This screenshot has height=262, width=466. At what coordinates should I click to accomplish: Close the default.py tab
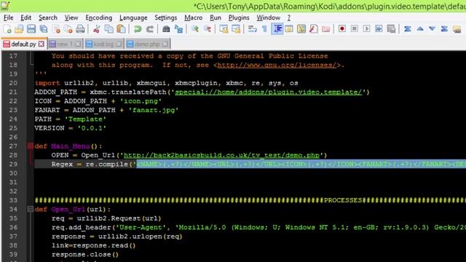[42, 44]
